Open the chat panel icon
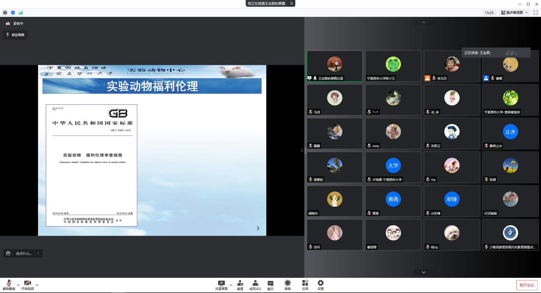 click(x=270, y=283)
